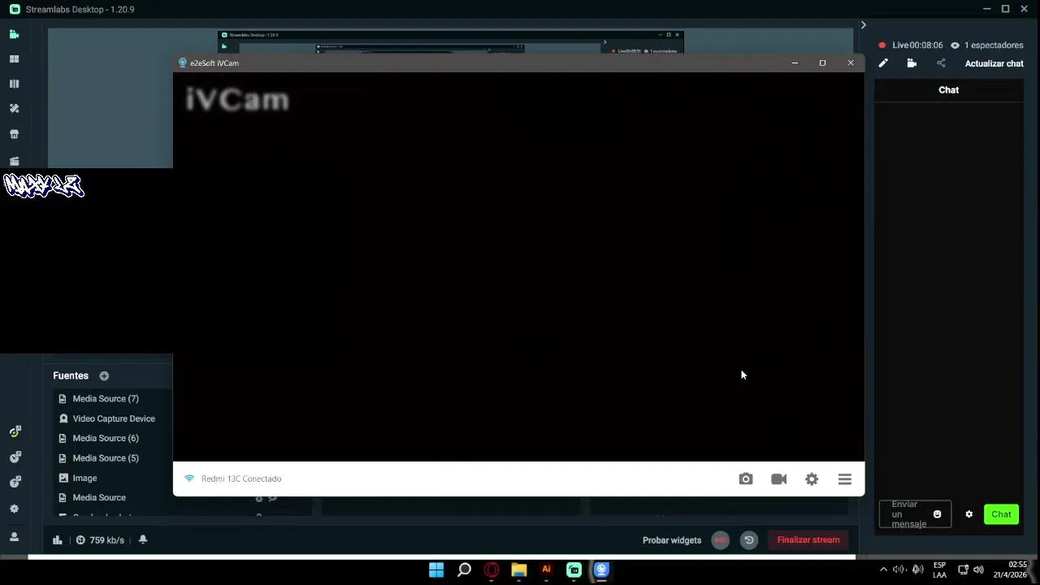Screen dimensions: 1040x585
Task: Open the iVCam hamburger menu
Action: (x=845, y=479)
